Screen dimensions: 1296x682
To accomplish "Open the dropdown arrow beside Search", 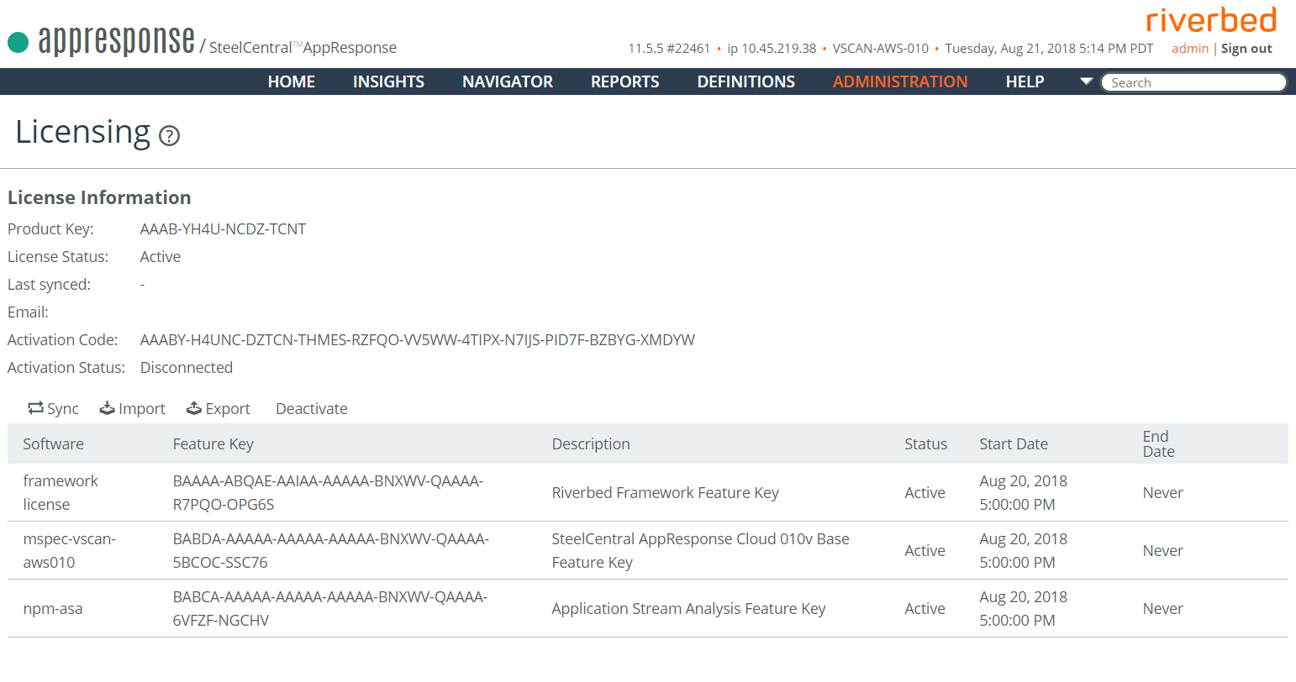I will 1086,81.
